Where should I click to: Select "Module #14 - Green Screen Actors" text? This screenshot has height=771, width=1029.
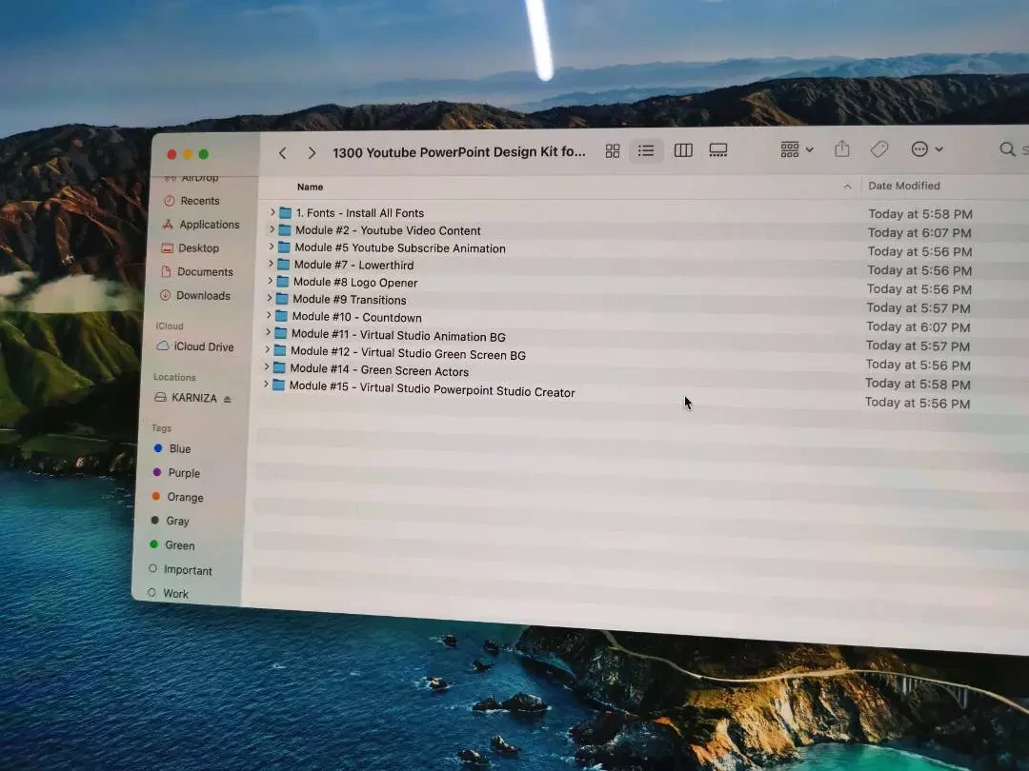point(379,370)
